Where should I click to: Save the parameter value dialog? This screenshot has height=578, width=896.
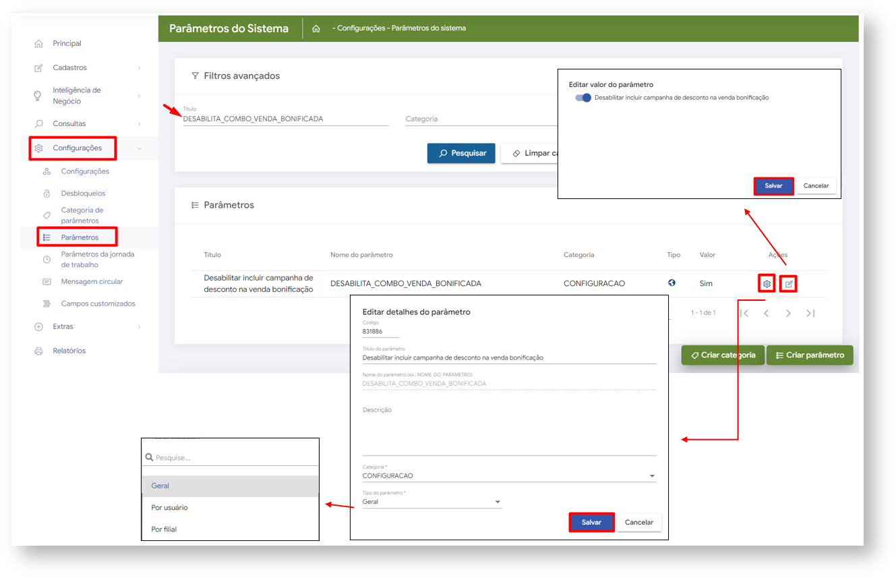(x=773, y=186)
